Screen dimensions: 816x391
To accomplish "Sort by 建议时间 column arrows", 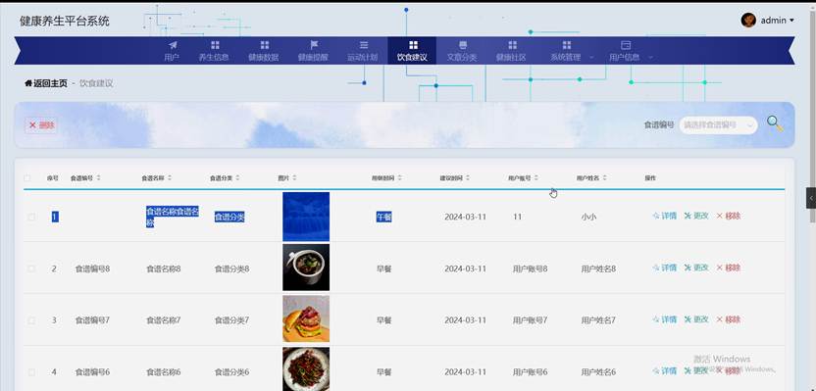I will (468, 177).
